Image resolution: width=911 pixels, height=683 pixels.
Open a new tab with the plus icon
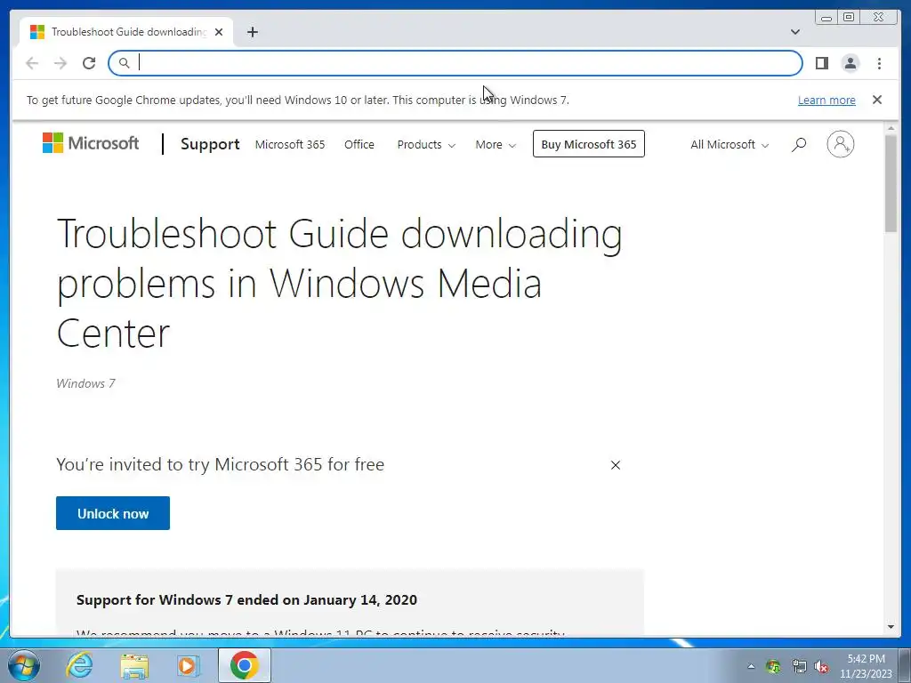tap(252, 32)
